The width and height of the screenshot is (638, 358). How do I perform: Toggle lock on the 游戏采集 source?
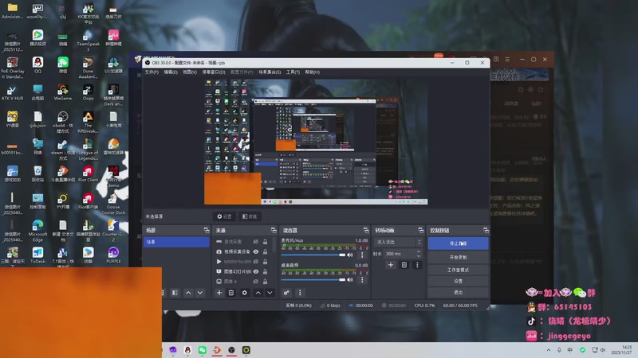pyautogui.click(x=265, y=242)
